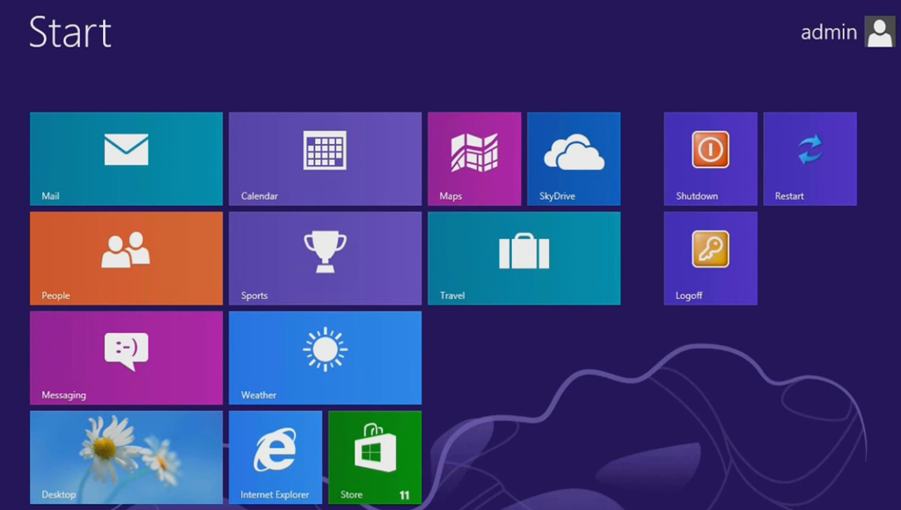This screenshot has height=510, width=901.
Task: Open the Mail tile
Action: tap(127, 158)
